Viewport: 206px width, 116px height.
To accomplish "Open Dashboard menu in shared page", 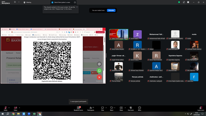I will (x=9, y=53).
